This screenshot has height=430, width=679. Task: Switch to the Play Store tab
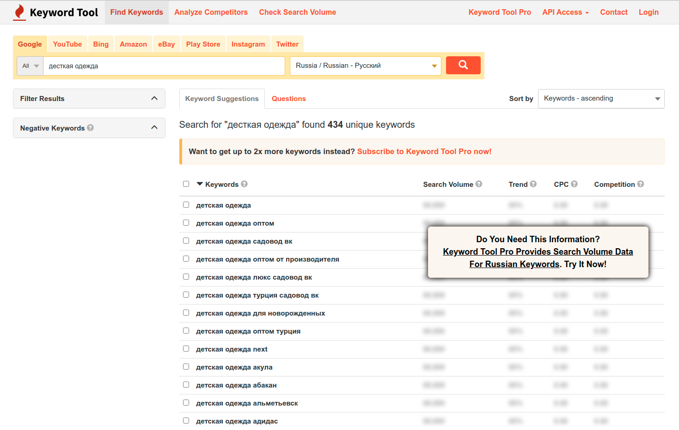coord(203,44)
